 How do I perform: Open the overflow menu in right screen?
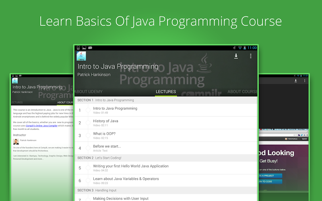(x=305, y=81)
